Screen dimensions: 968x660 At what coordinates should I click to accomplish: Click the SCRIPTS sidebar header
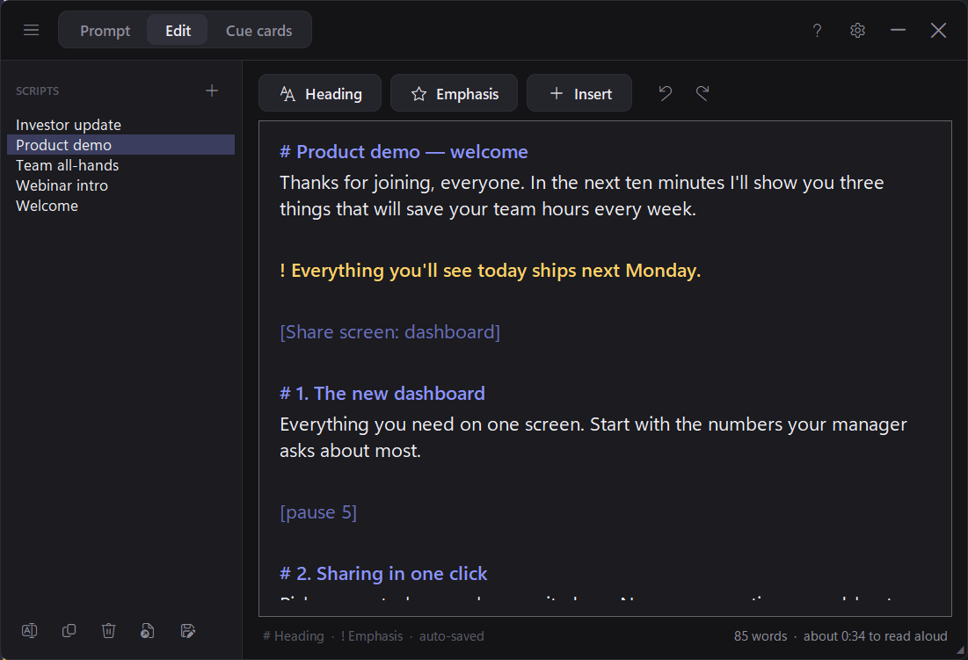coord(38,91)
